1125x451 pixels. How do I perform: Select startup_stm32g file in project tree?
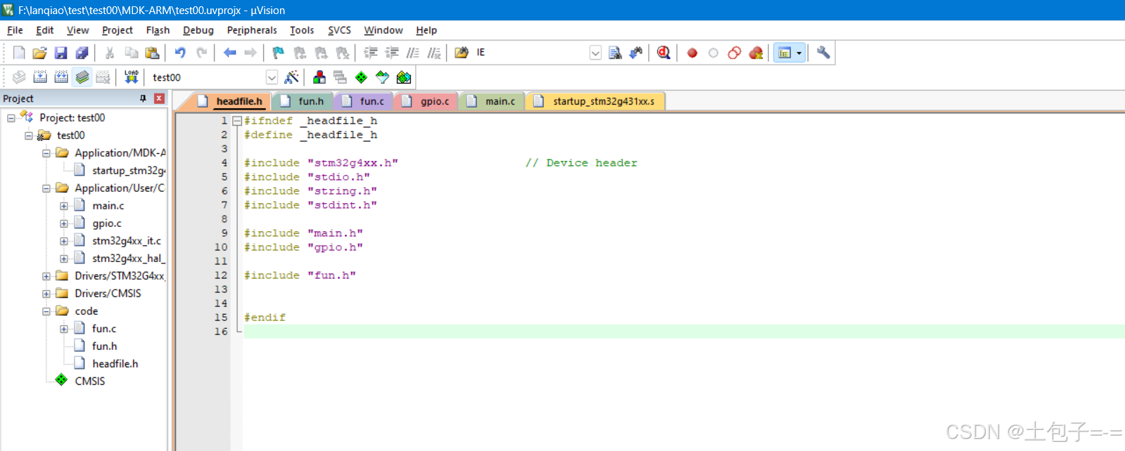coord(129,171)
